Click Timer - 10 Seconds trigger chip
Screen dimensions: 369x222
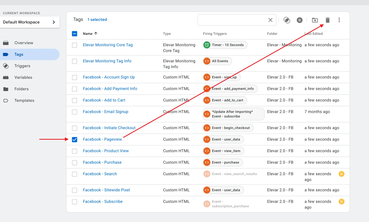(225, 45)
